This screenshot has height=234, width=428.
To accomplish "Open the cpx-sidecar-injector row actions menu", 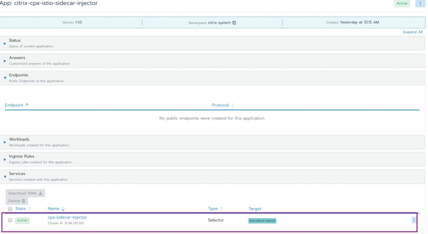I will 414,220.
